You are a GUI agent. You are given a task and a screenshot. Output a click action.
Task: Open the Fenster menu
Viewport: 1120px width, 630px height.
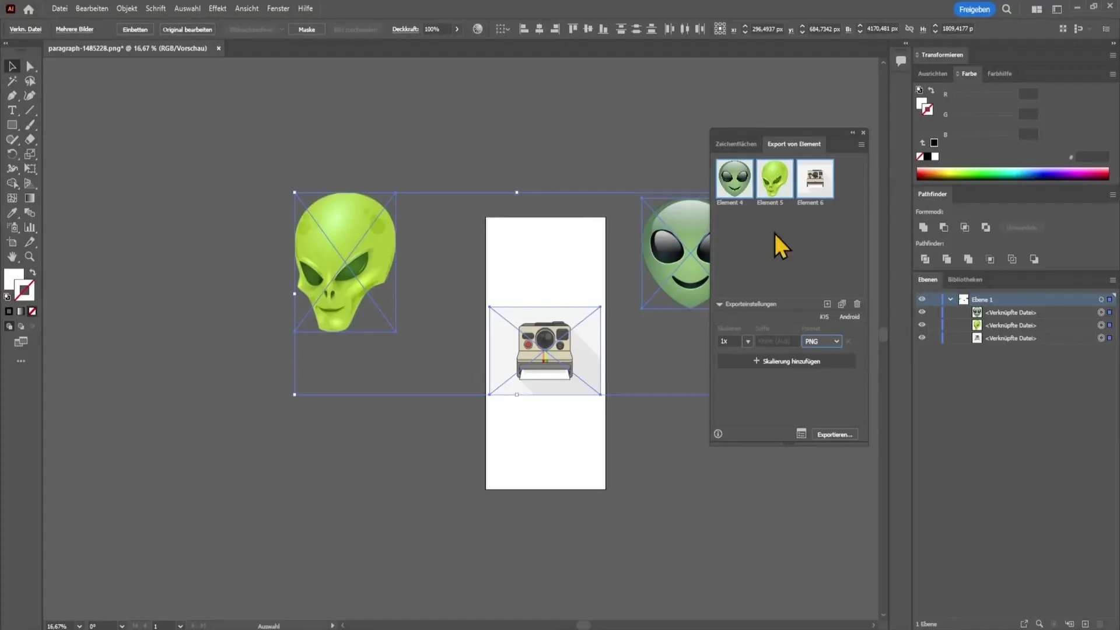[278, 9]
